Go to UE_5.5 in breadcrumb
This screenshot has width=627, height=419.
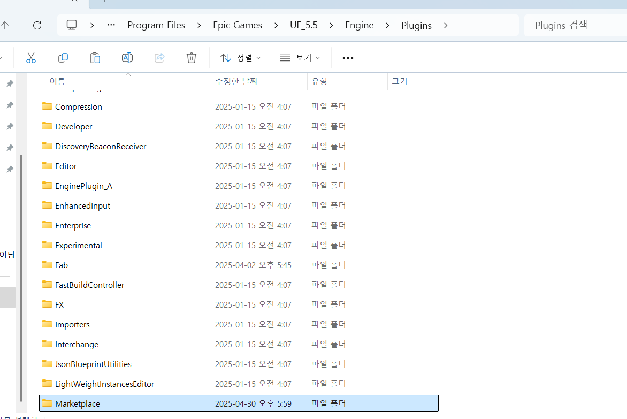303,25
